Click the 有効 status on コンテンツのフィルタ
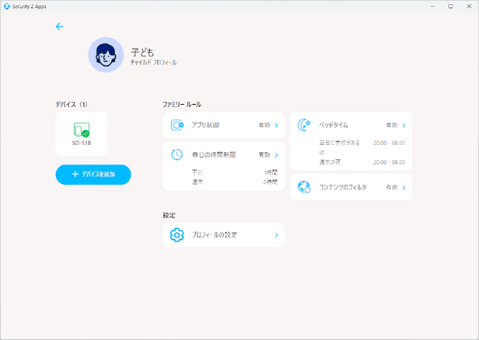The width and height of the screenshot is (479, 340). click(x=392, y=187)
